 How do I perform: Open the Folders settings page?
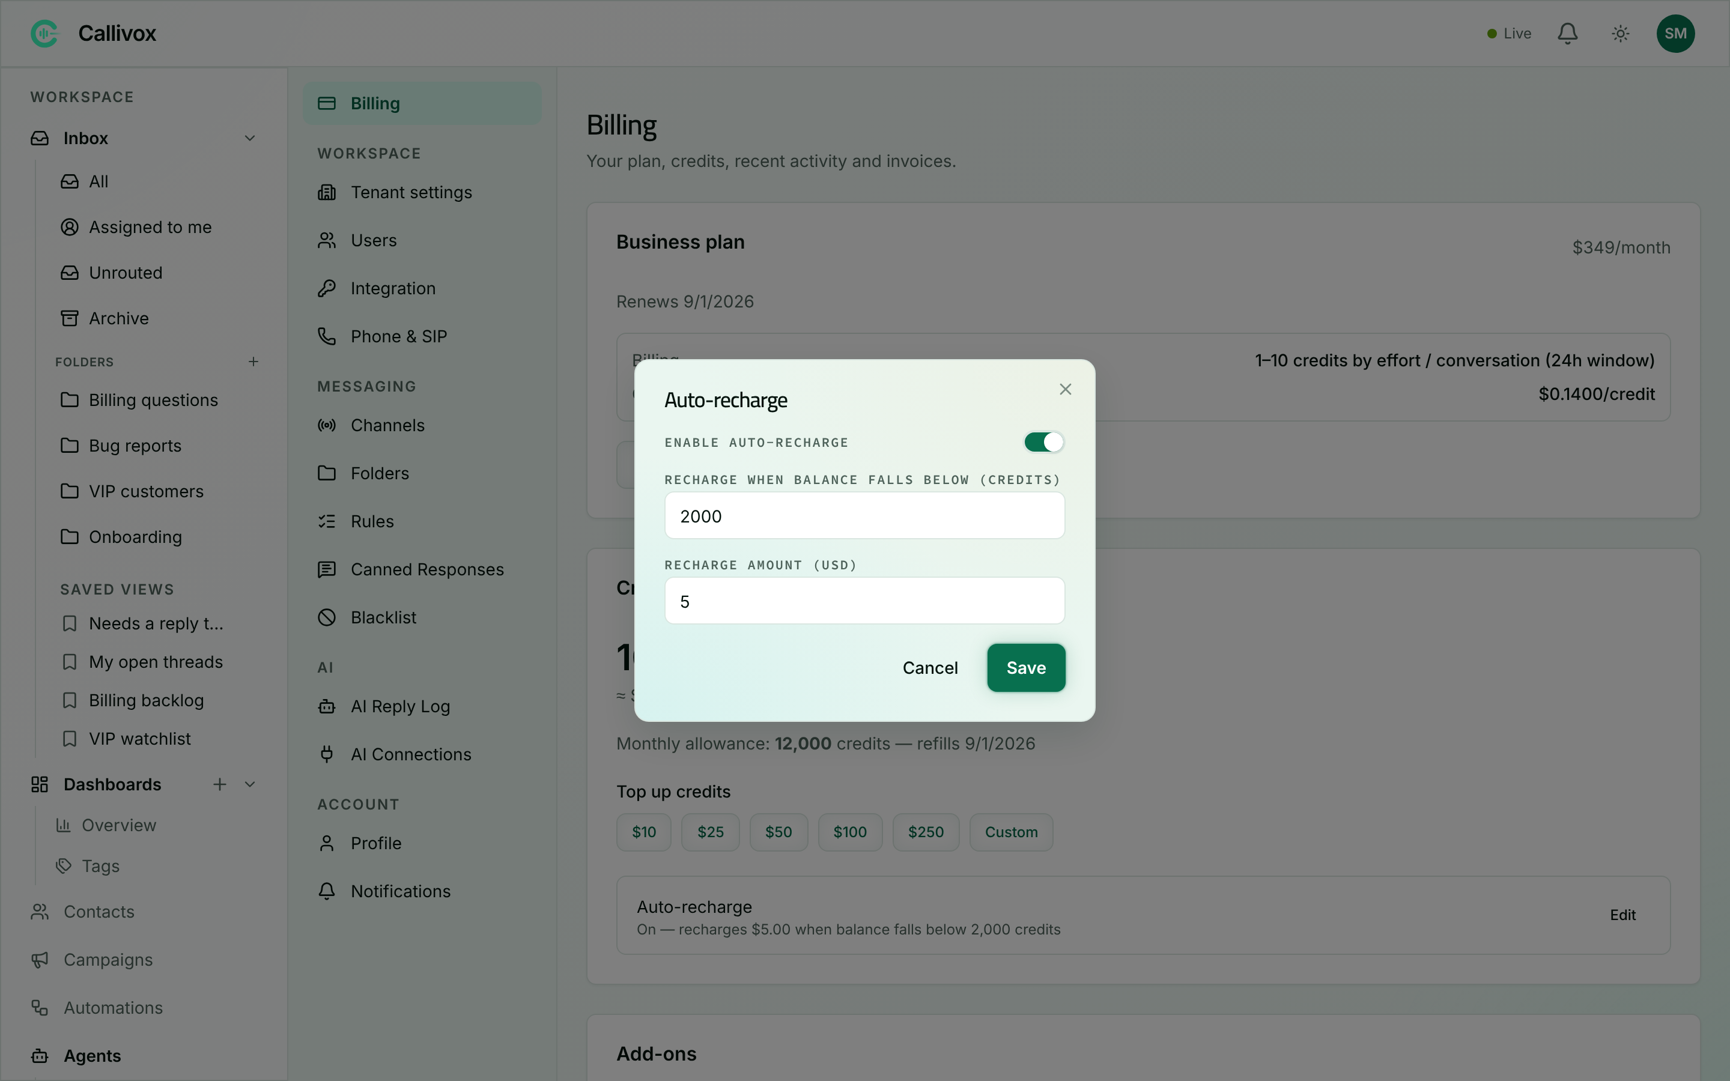pos(422,473)
